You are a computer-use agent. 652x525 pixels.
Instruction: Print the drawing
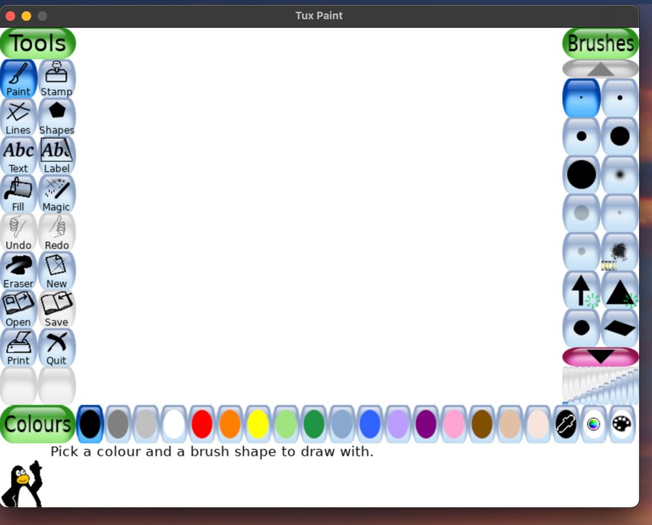(x=19, y=348)
